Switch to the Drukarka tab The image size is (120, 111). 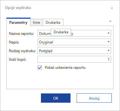53,23
